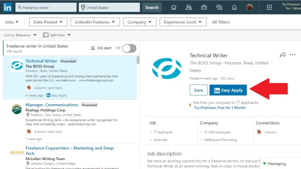The height and width of the screenshot is (169, 301).
Task: Click the job list scrollbar thumb
Action: click(x=138, y=59)
